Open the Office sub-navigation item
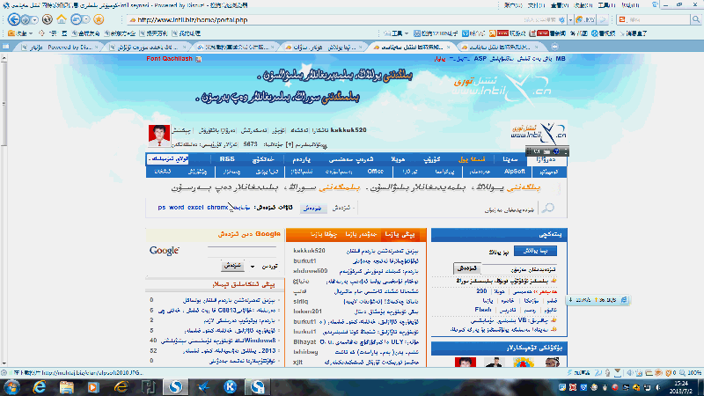The width and height of the screenshot is (704, 396). point(376,172)
